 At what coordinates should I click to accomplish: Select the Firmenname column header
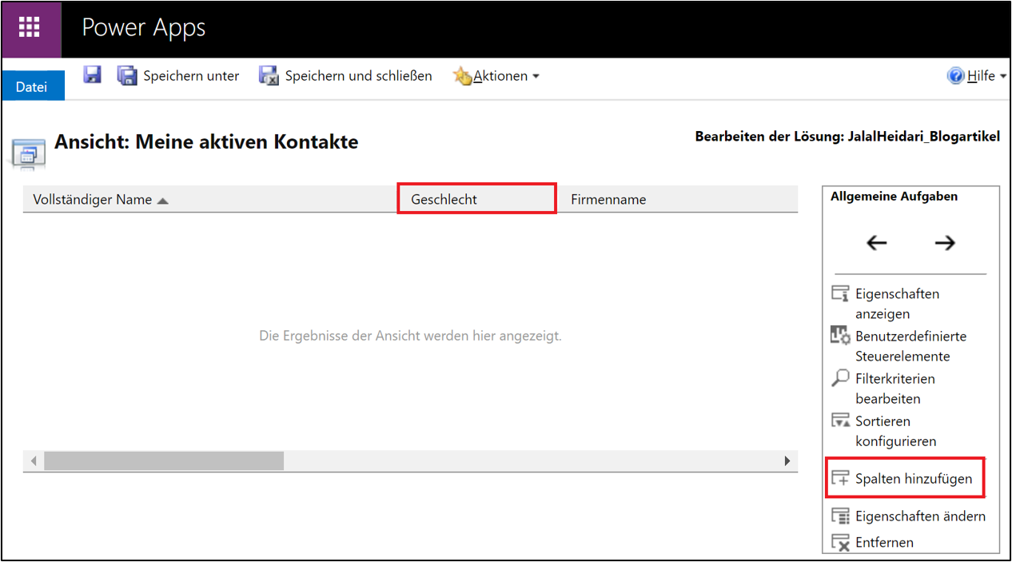click(679, 199)
